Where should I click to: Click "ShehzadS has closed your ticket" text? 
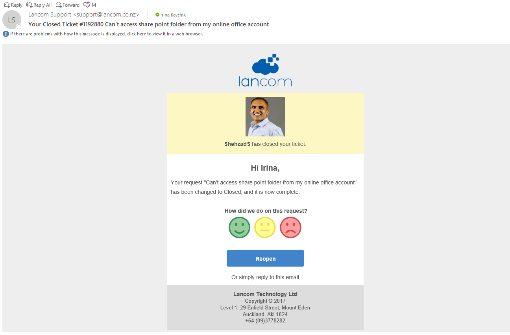[x=265, y=144]
